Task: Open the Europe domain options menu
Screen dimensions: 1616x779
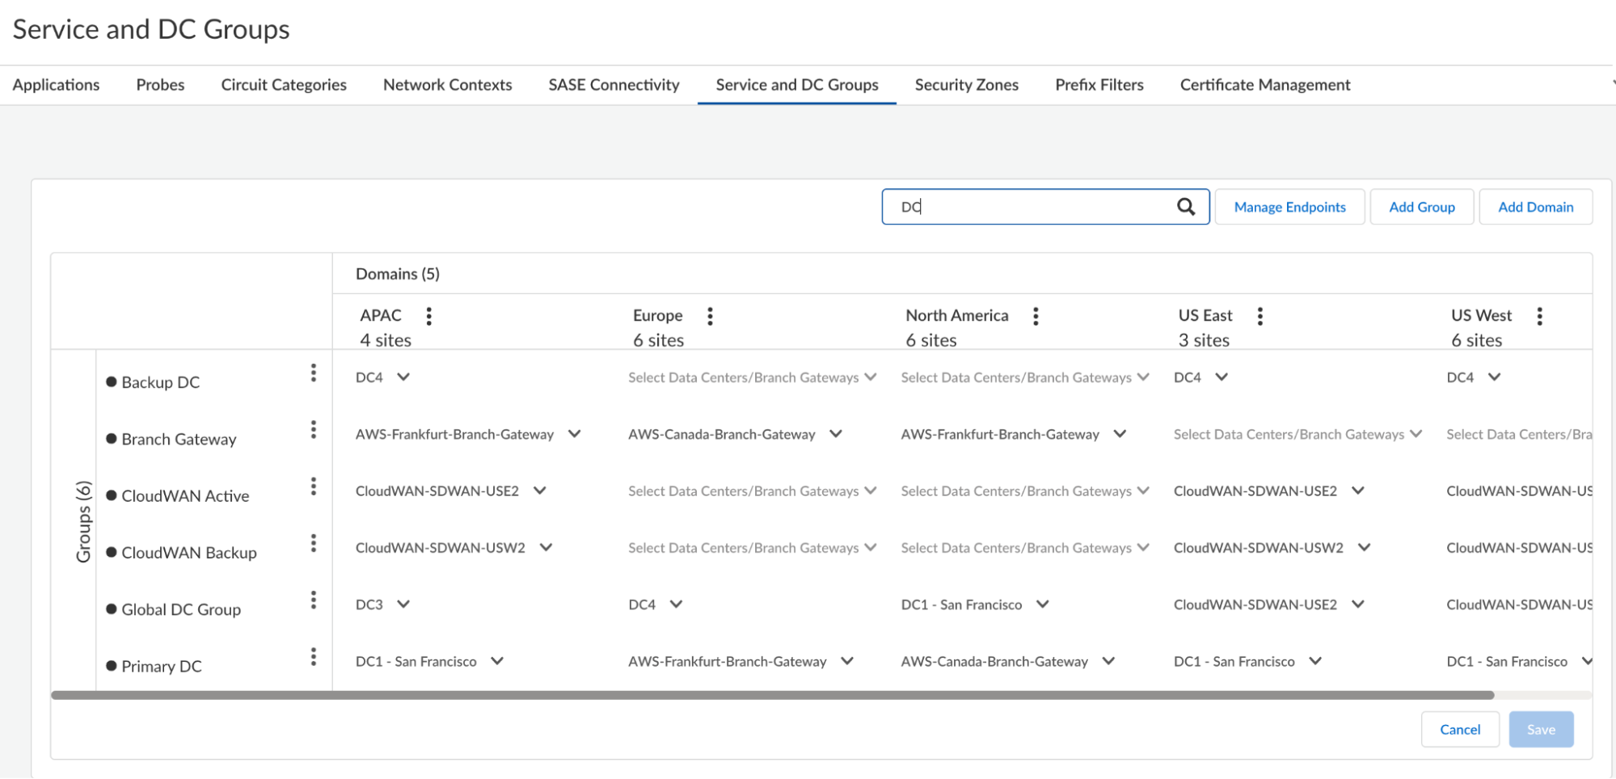Action: pyautogui.click(x=710, y=316)
